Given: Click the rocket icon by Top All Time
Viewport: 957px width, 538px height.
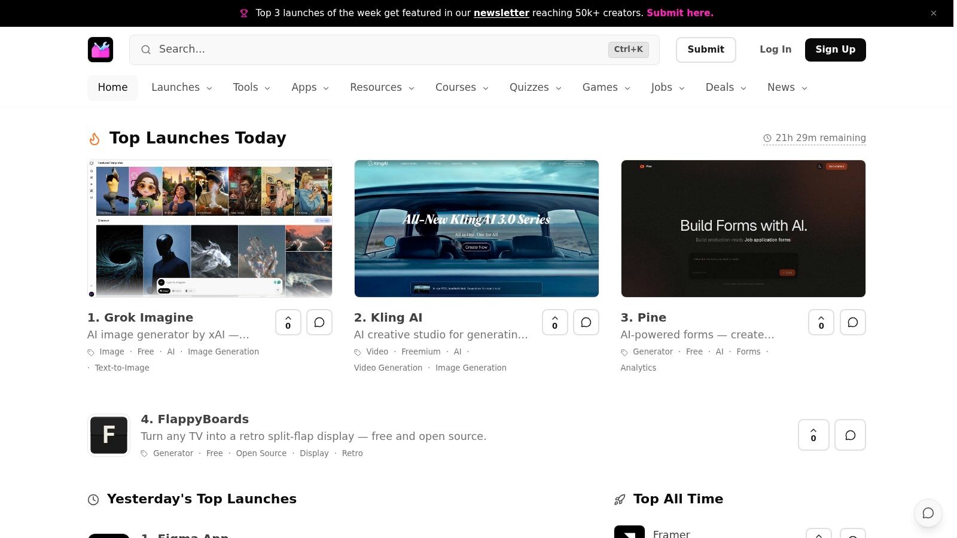Looking at the screenshot, I should 620,500.
